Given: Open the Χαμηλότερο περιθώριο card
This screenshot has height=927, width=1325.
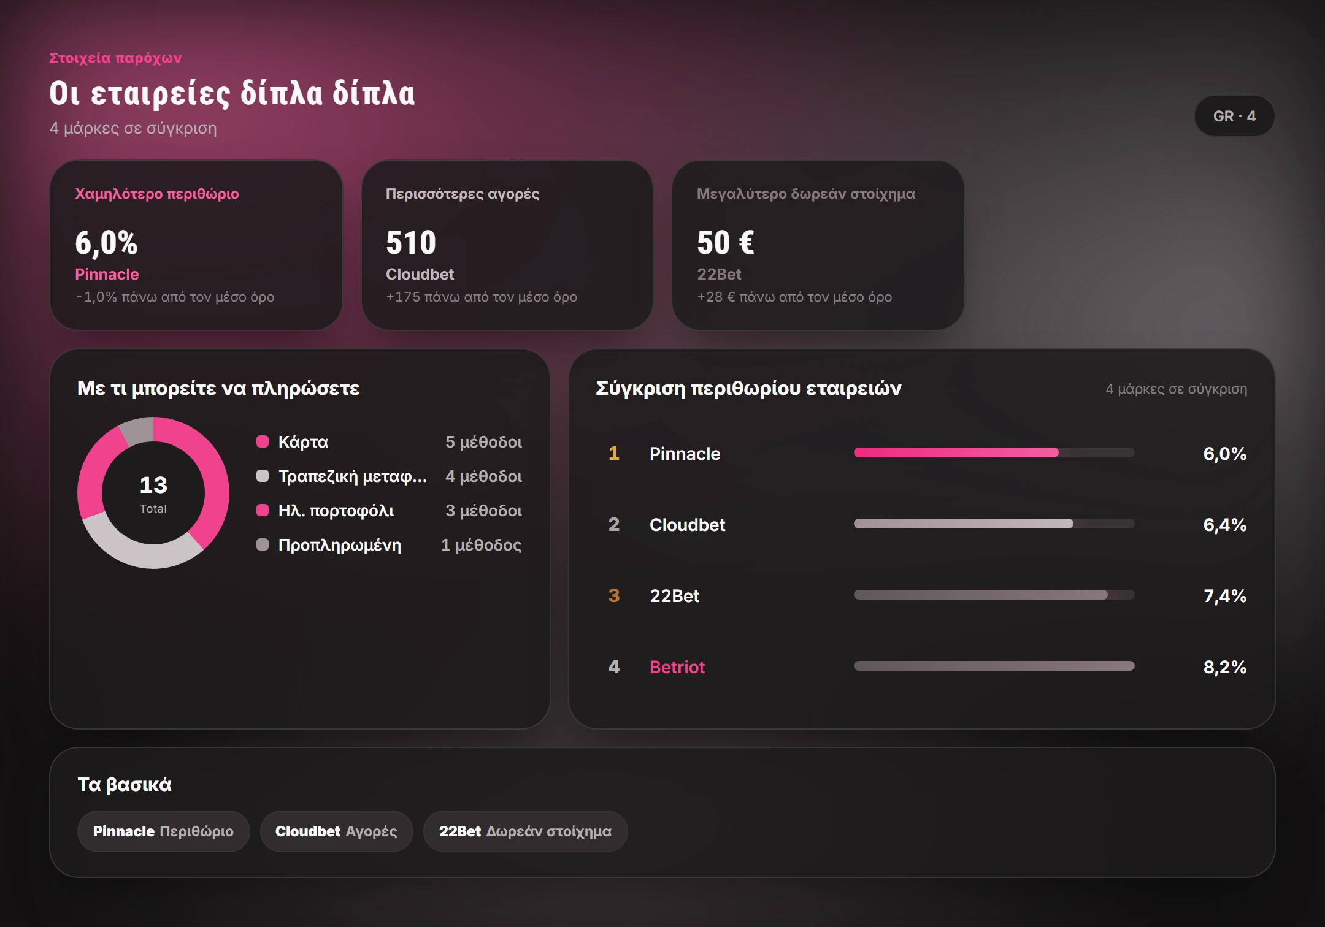Looking at the screenshot, I should pos(196,245).
